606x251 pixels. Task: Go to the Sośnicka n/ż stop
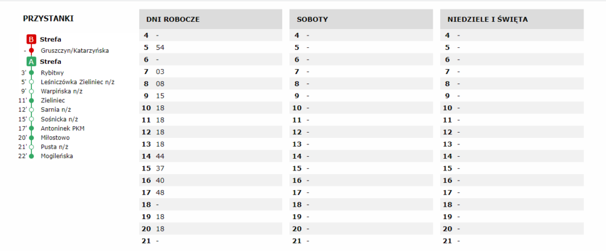(x=59, y=119)
